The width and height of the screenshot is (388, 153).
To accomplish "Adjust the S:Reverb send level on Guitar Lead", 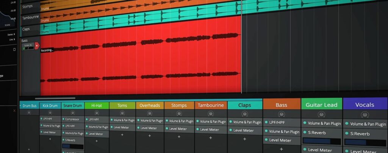I will [321, 142].
